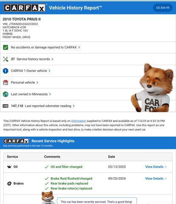The image size is (176, 204).
Task: Open the CARFAX 1-Owner vehicle link
Action: (x=29, y=71)
